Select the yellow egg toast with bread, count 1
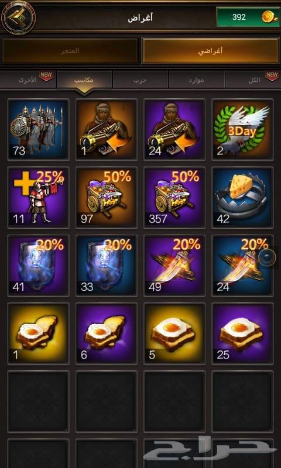Screen dimensions: 281x468 point(39,333)
